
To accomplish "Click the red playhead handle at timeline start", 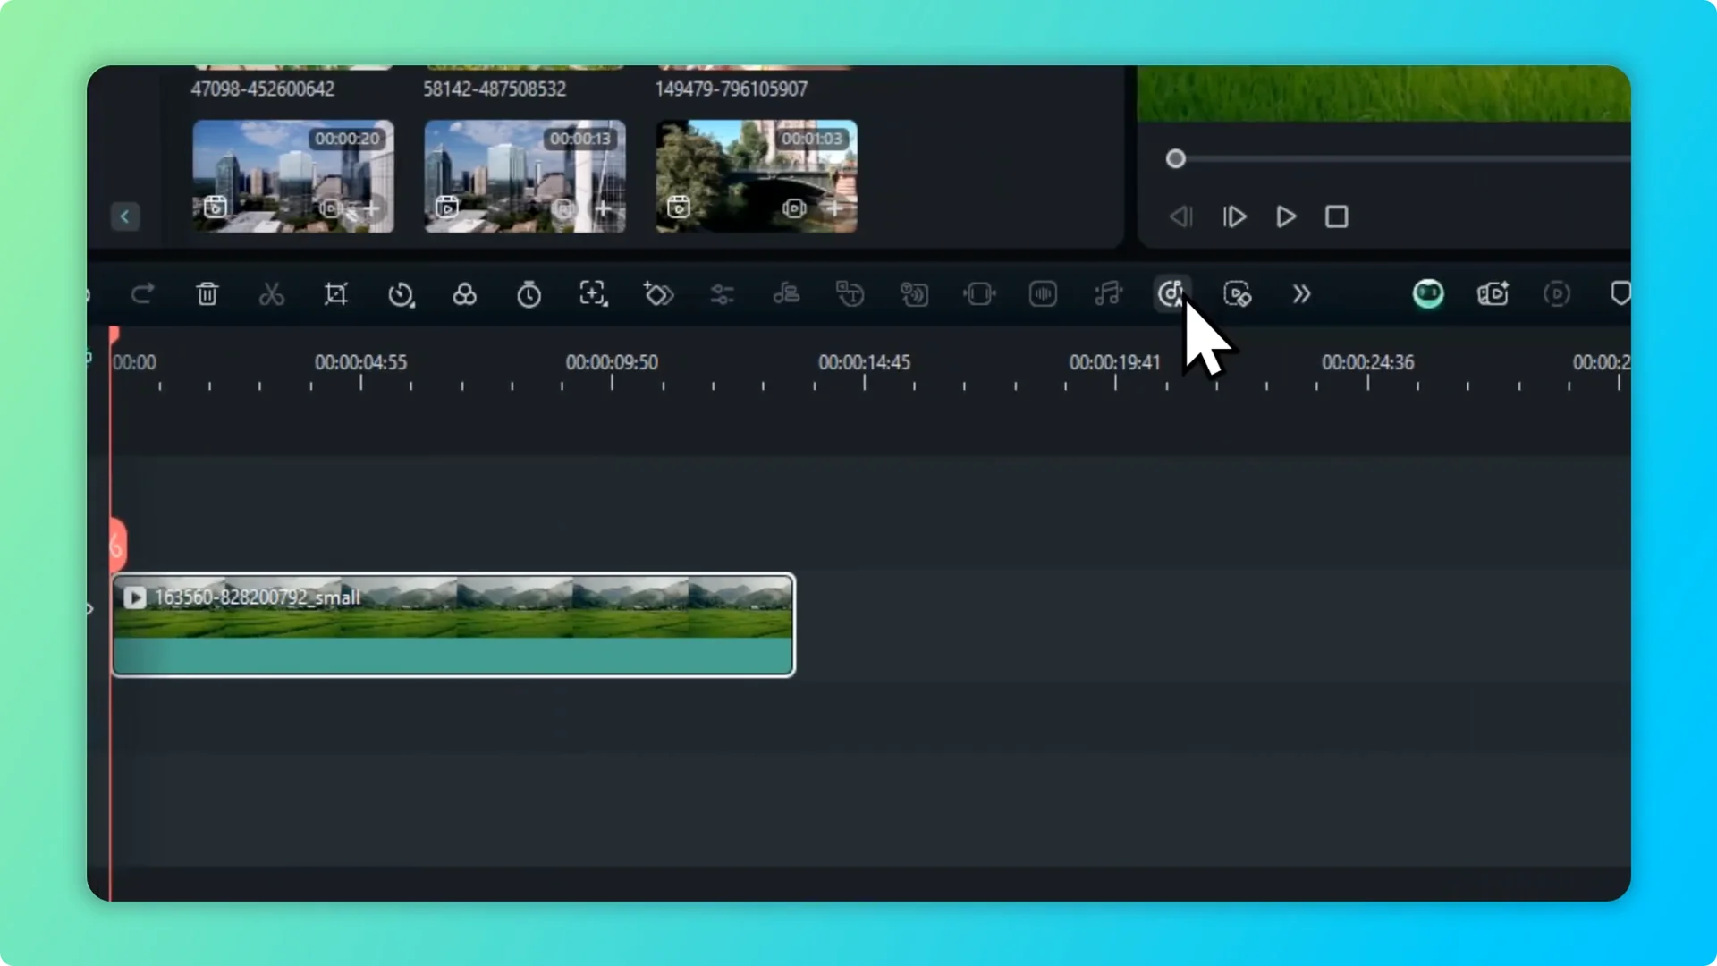I will pos(114,335).
